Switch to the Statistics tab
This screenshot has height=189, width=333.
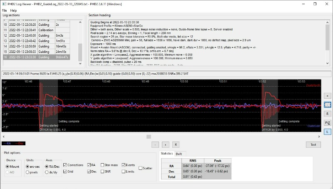coord(167,153)
